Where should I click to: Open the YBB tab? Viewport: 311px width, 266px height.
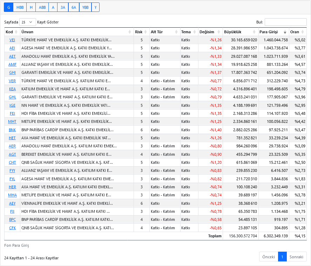(86, 7)
